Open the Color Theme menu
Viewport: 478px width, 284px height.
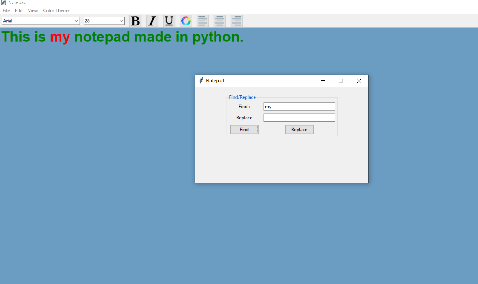click(56, 10)
